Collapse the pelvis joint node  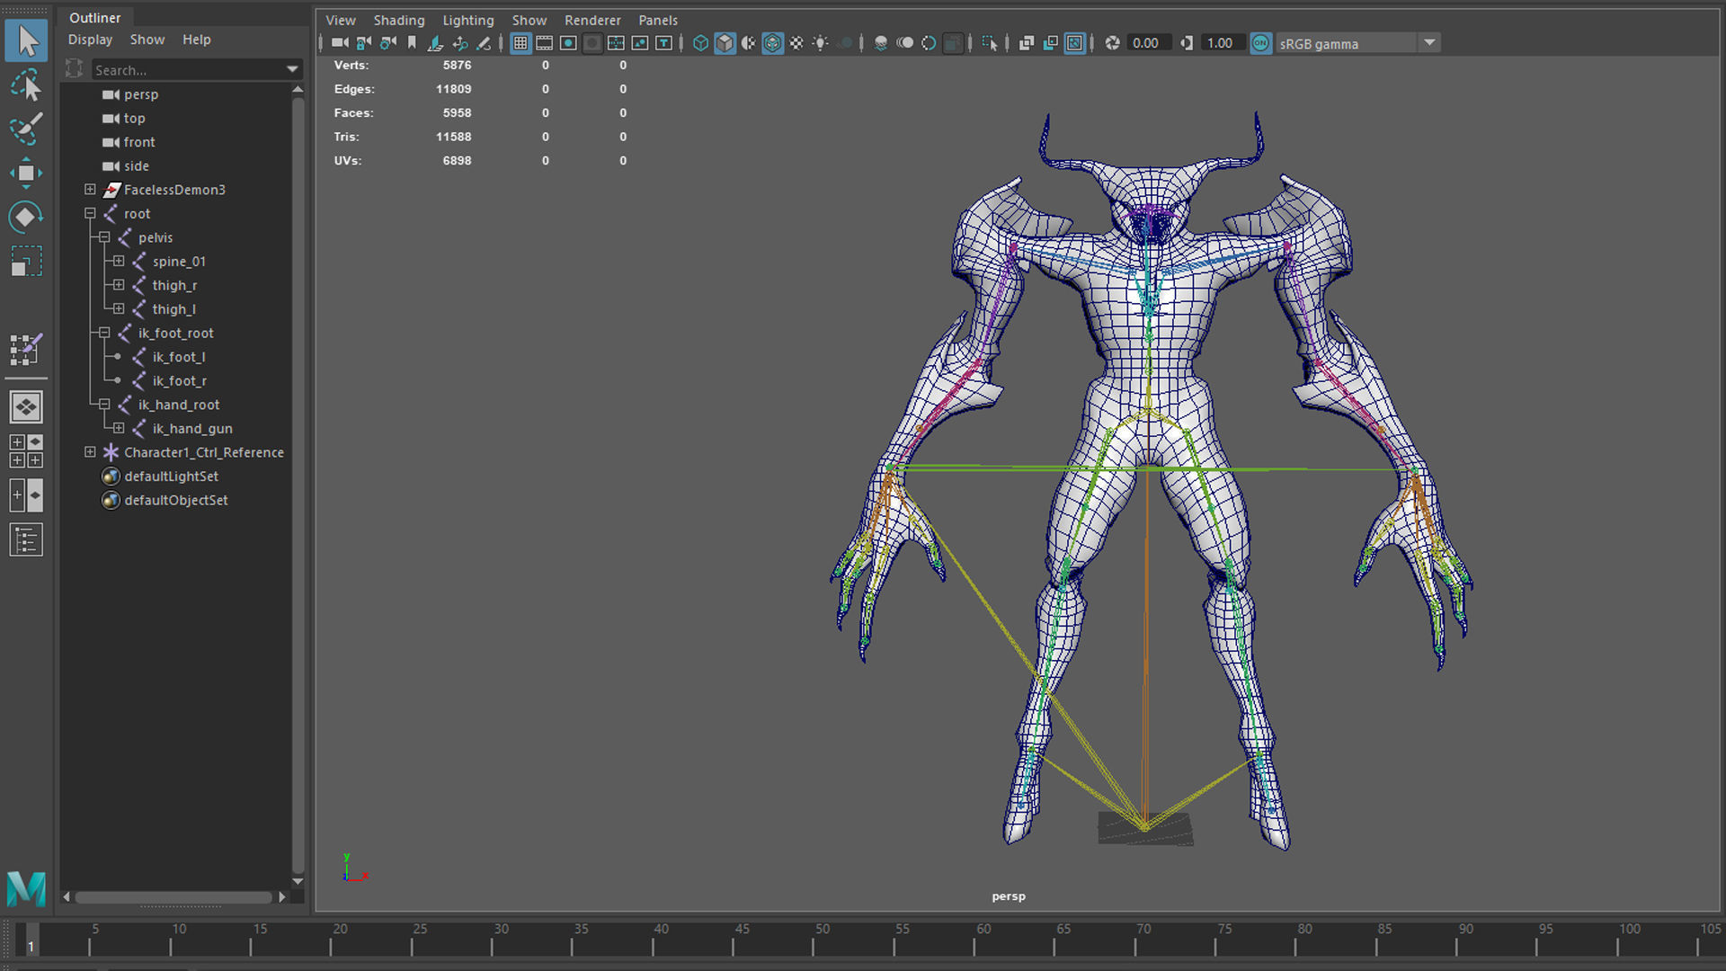pos(104,237)
